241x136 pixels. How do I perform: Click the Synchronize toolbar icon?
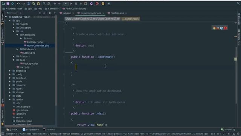click(x=12, y=3)
